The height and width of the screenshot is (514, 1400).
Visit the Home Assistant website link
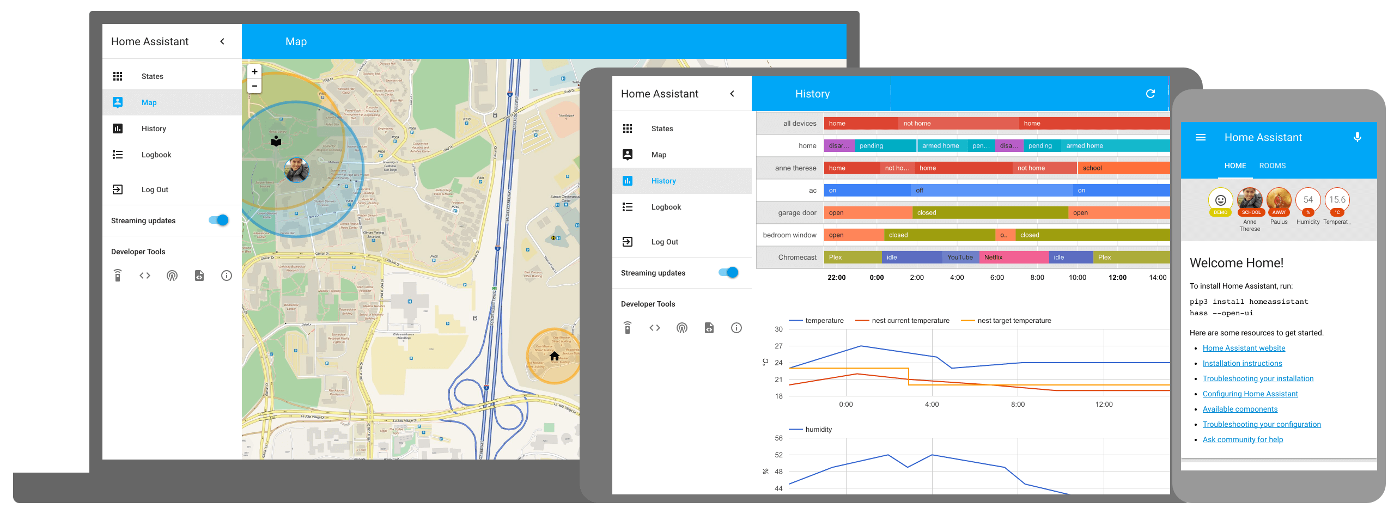(x=1244, y=348)
